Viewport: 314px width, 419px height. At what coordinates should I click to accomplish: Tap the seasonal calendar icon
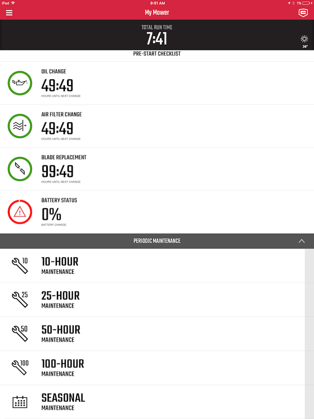pyautogui.click(x=20, y=402)
